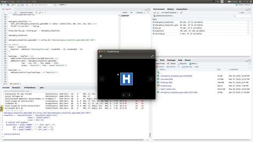Open the Import Dataset dropdown
Image resolution: width=253 pixels, height=142 pixels.
point(170,13)
